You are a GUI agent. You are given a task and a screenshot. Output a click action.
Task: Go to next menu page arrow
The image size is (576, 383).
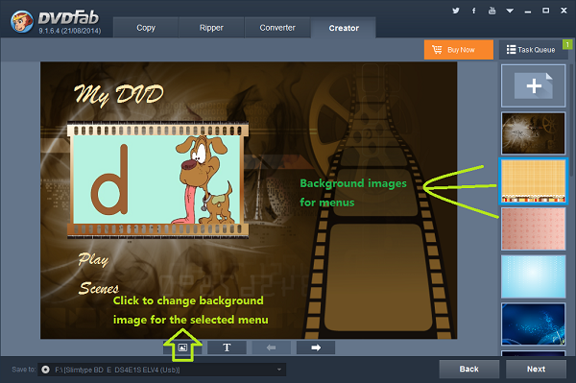pyautogui.click(x=316, y=347)
